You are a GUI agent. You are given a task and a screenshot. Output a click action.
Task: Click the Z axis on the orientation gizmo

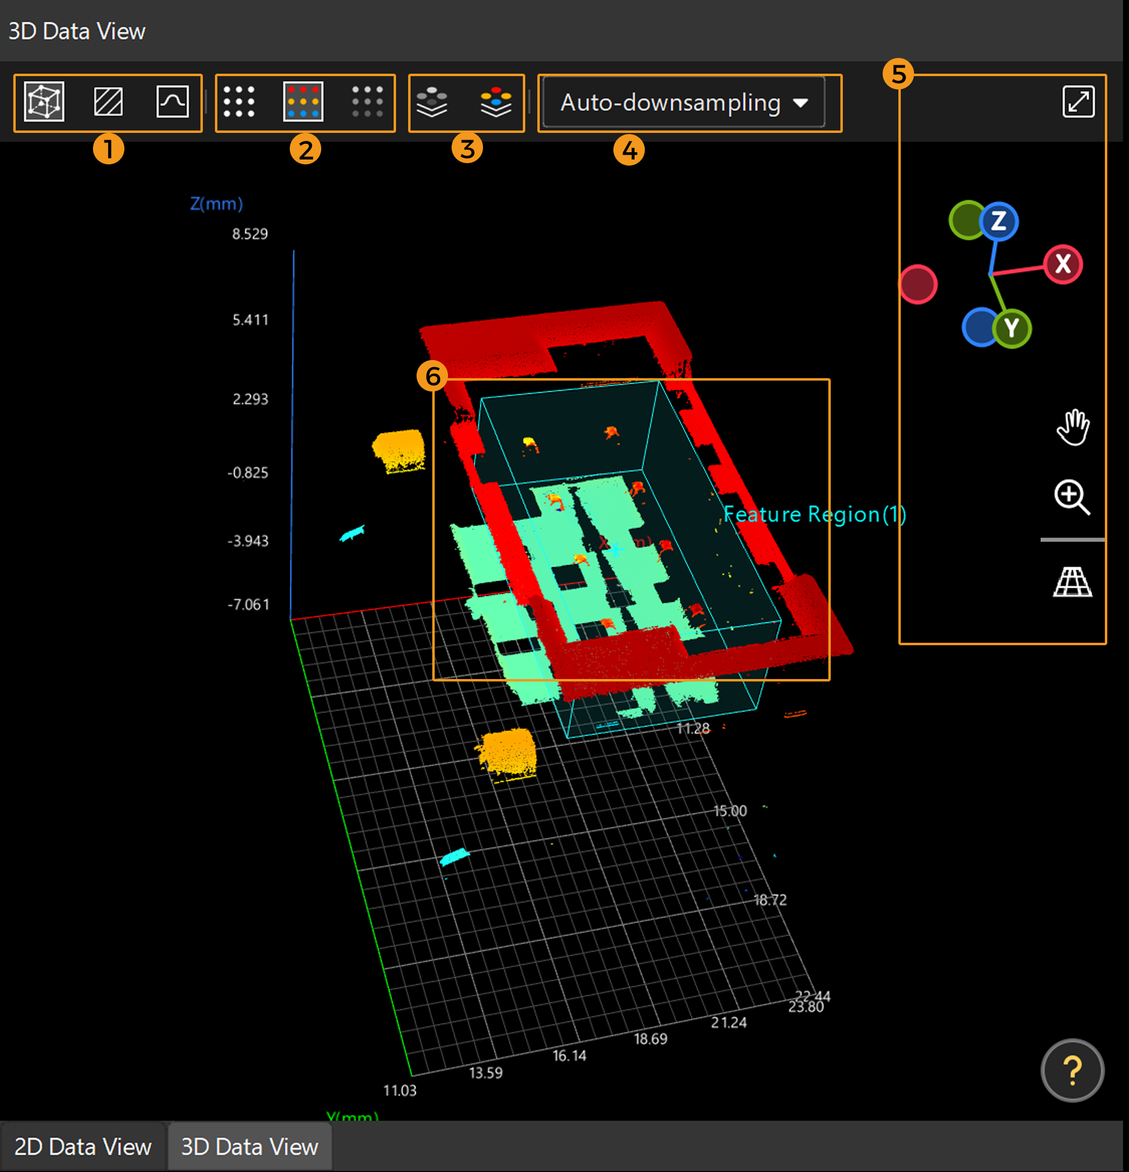(999, 221)
